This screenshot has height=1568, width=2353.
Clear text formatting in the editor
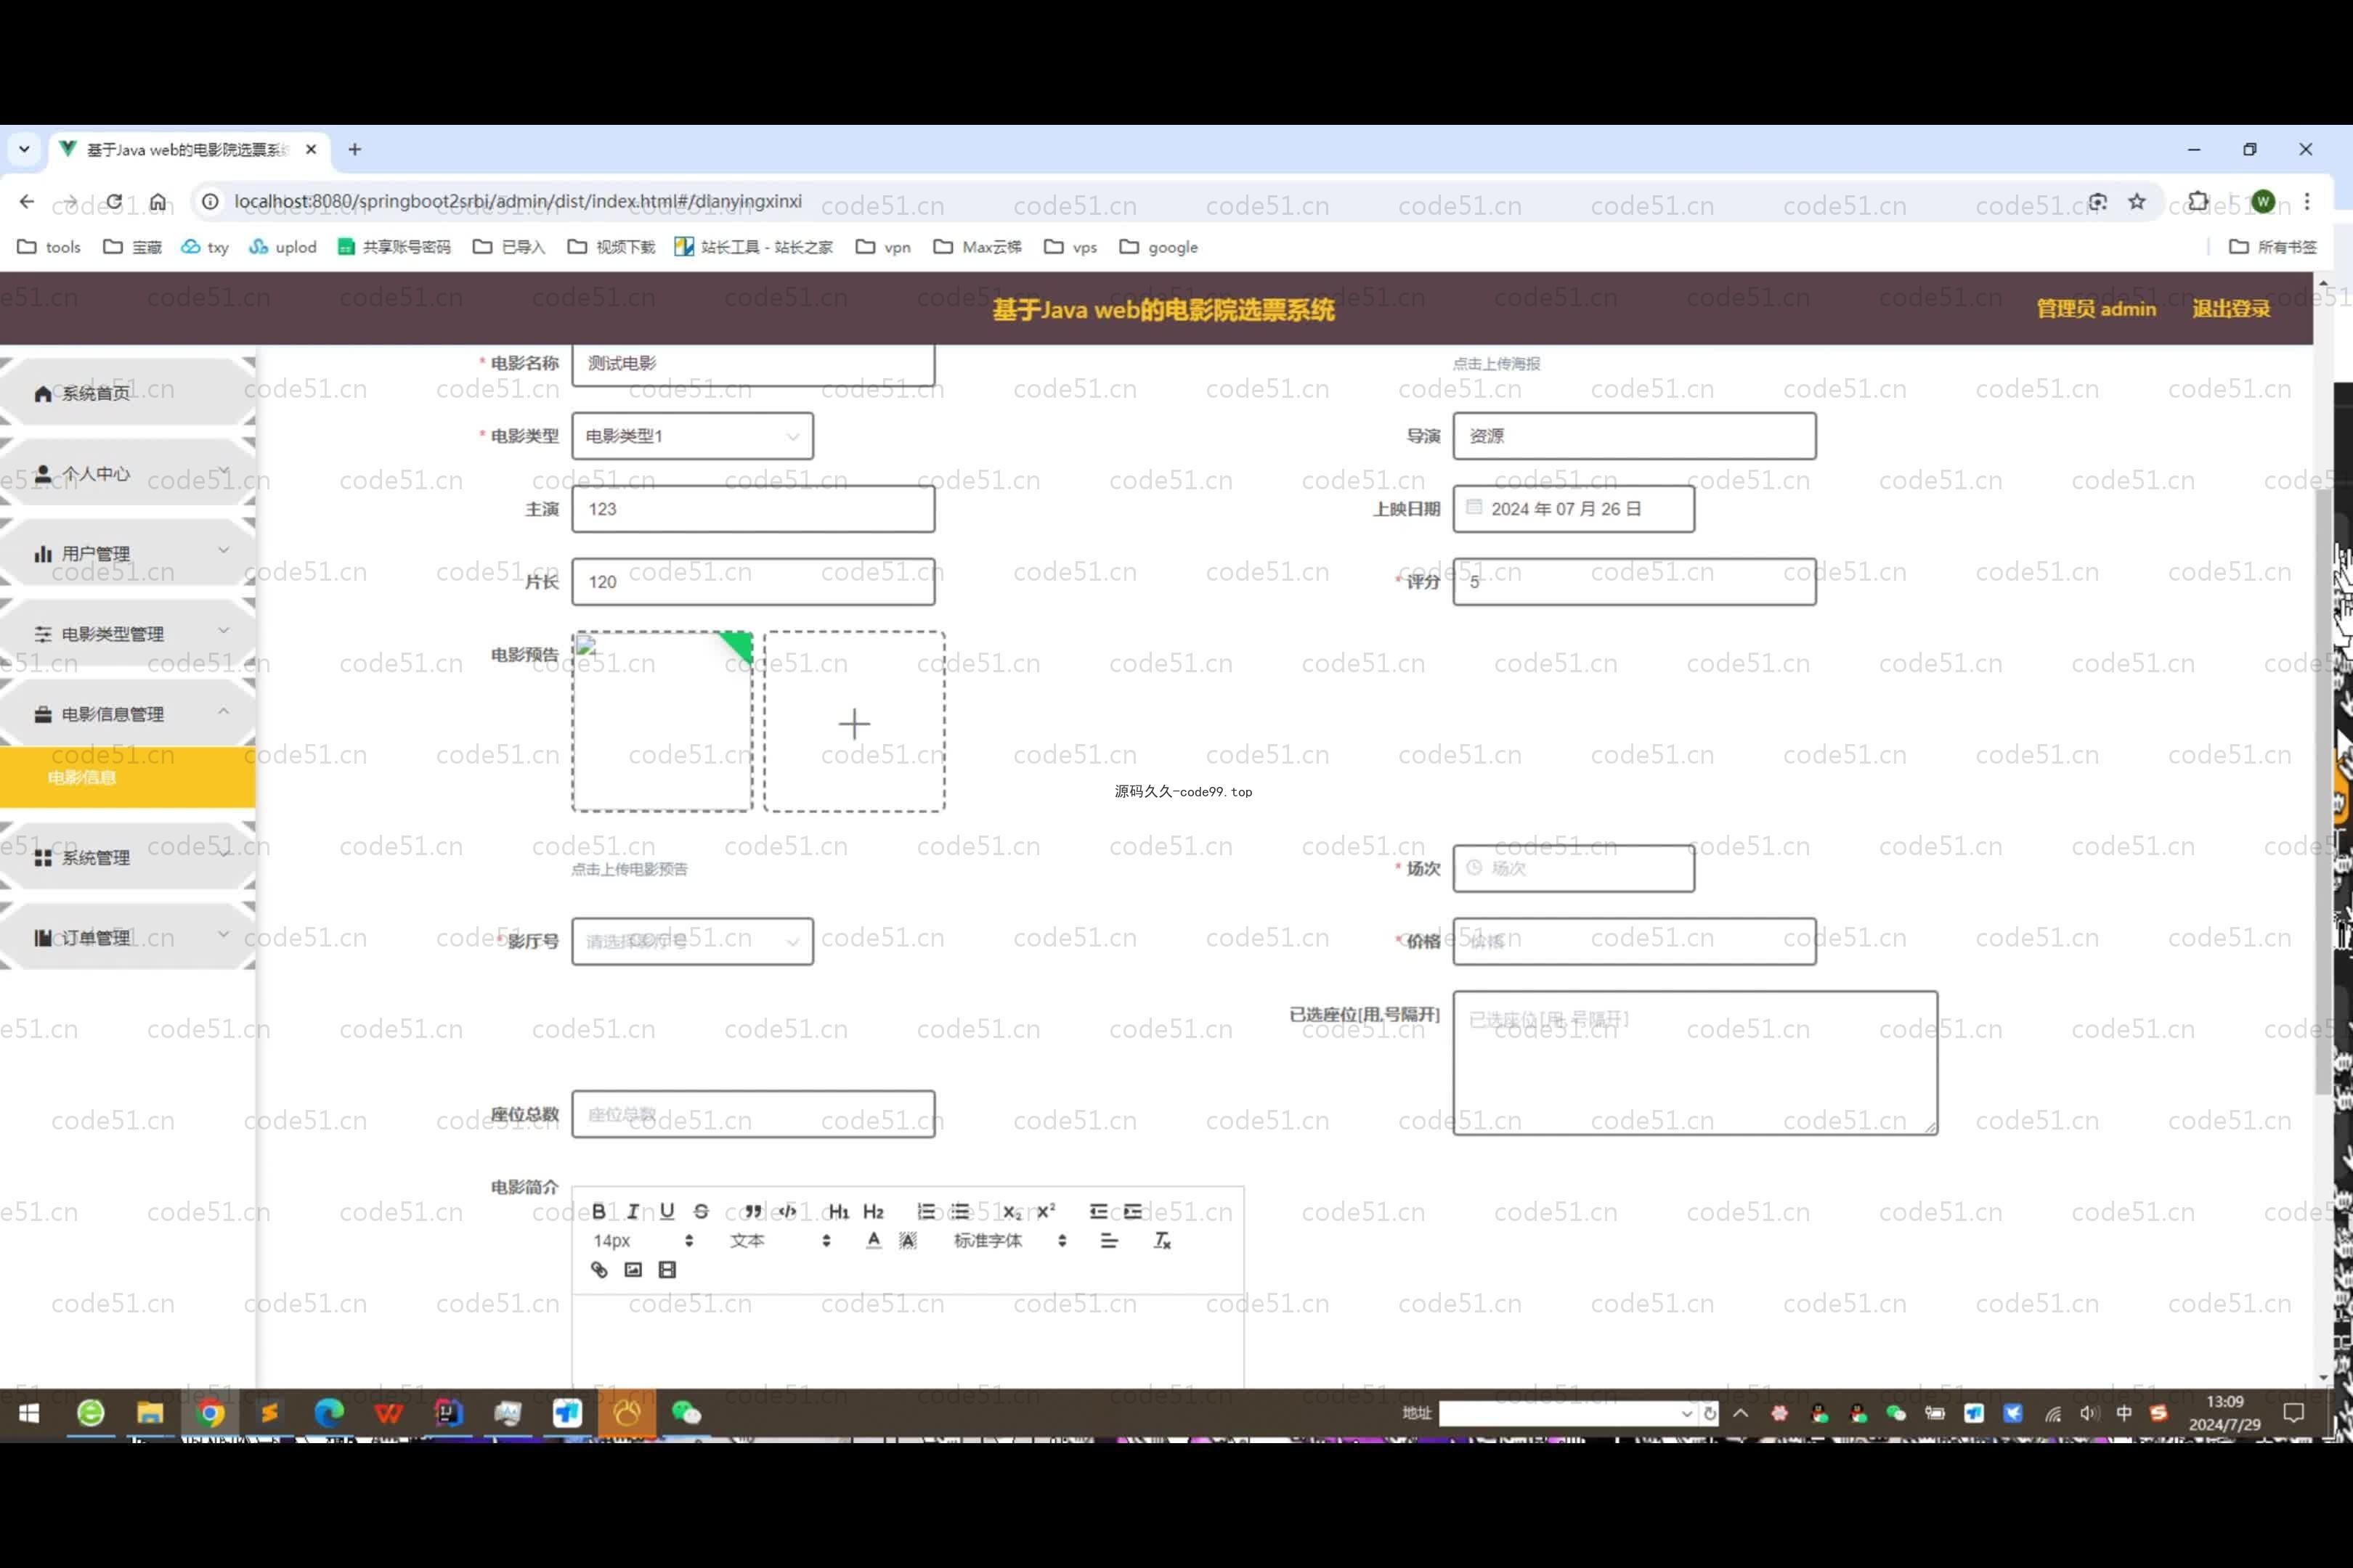[x=1161, y=1240]
